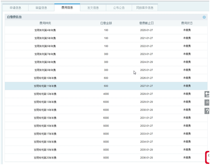This screenshot has height=165, width=210.
Task: Select the highlighted 发明专利第11年年费 cell
Action: [45, 86]
